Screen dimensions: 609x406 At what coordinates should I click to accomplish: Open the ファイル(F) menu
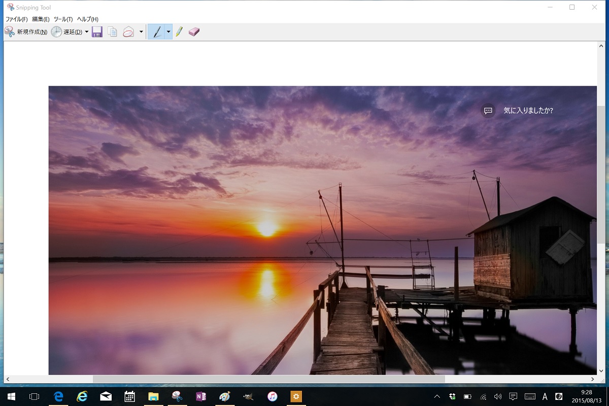[16, 19]
